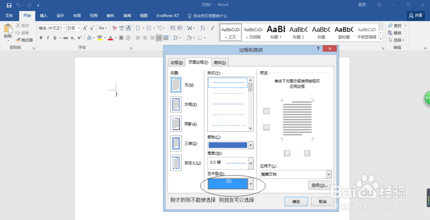The height and width of the screenshot is (220, 430).
Task: Click the enclosed character (字) icon
Action: coord(128,38)
